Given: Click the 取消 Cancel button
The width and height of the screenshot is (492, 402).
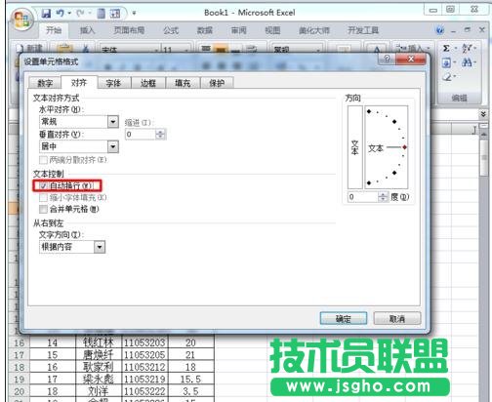Looking at the screenshot, I should click(397, 318).
